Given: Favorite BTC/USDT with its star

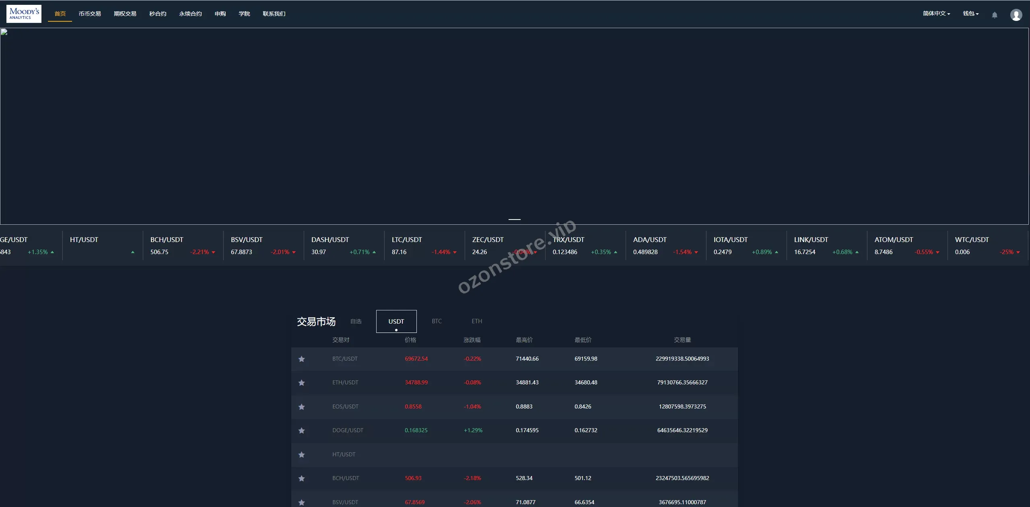Looking at the screenshot, I should point(301,359).
